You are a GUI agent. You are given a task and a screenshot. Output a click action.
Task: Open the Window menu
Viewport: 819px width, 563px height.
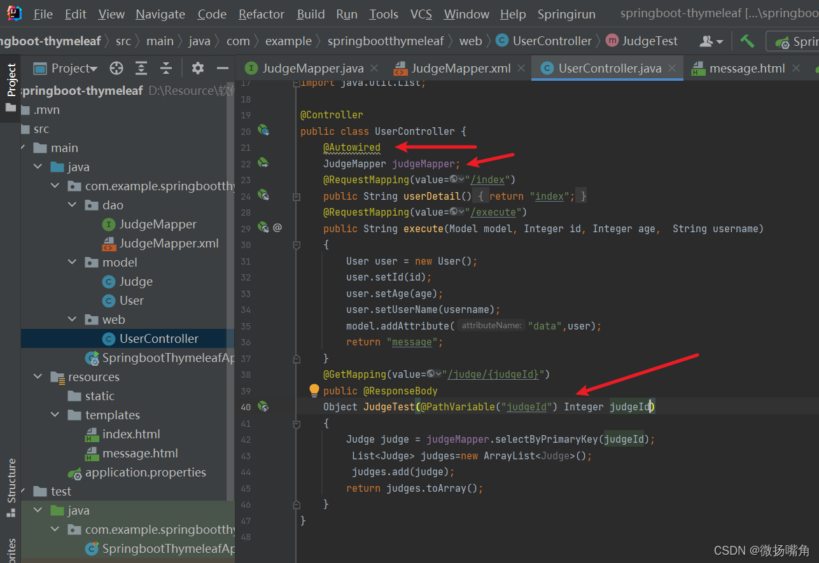(x=466, y=14)
